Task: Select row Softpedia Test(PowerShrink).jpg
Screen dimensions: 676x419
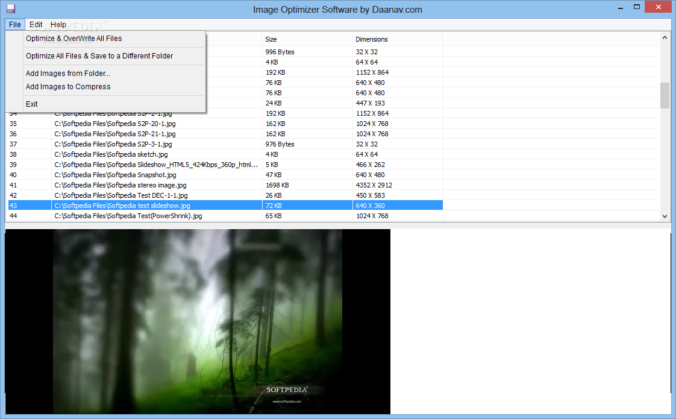Action: pos(225,216)
